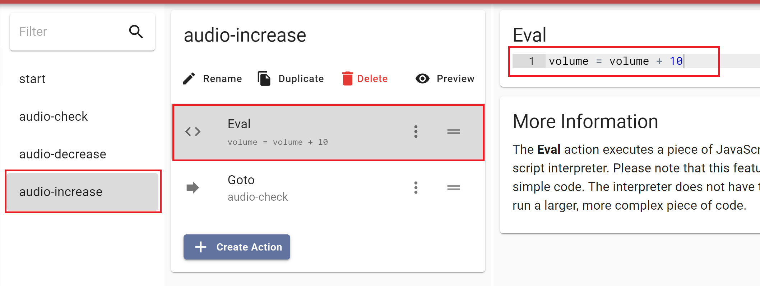The width and height of the screenshot is (760, 286).
Task: Click the Delete label
Action: [x=372, y=79]
